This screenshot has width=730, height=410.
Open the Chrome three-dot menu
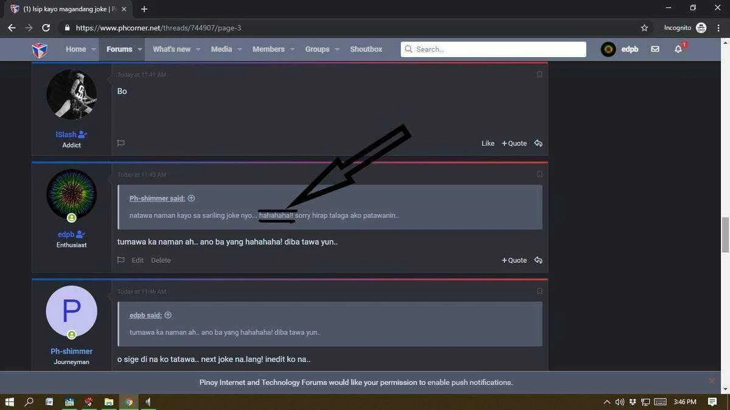[x=718, y=28]
